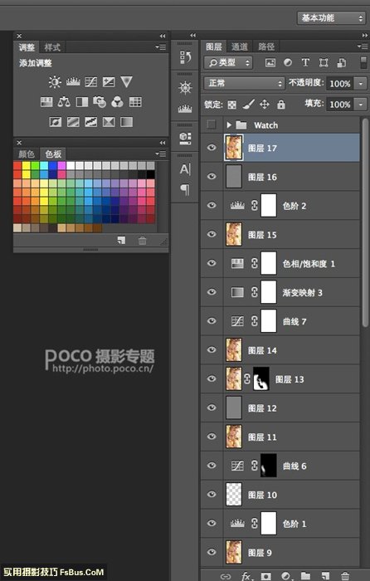Click the add layer style fx icon
Screen dimensions: 370x581
[246, 576]
